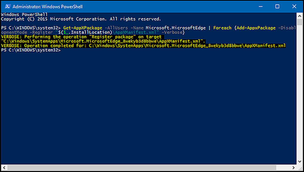The image size is (304, 172).
Task: Click the Foreach keyword in the command
Action: pos(223,28)
